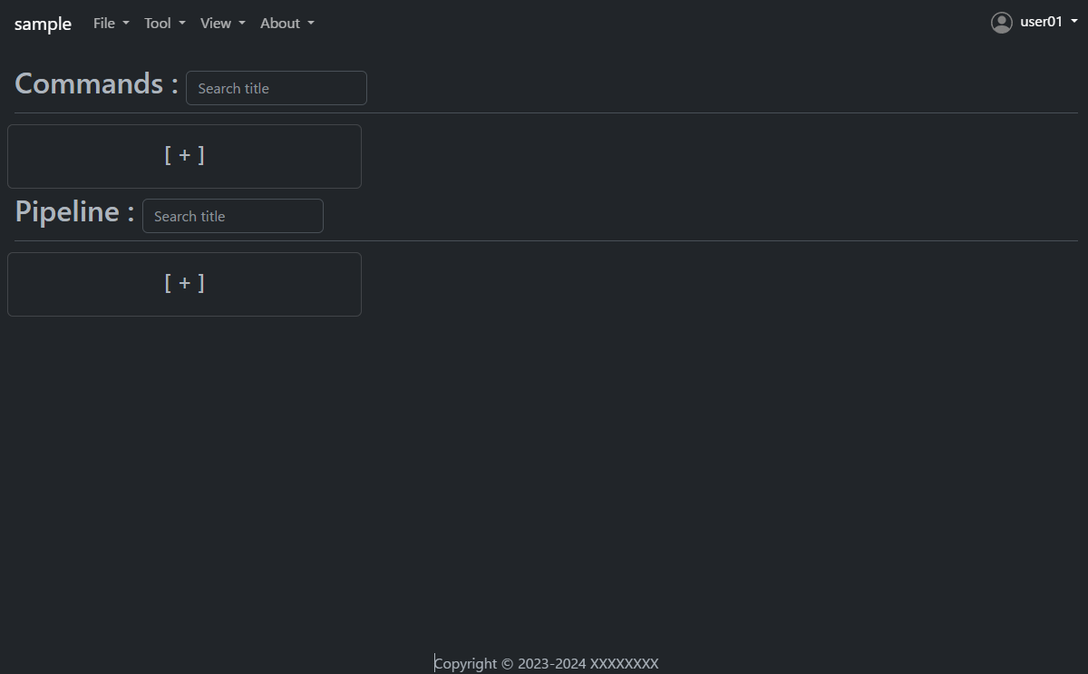The image size is (1088, 674).
Task: Click the copyright text in the footer
Action: (546, 663)
